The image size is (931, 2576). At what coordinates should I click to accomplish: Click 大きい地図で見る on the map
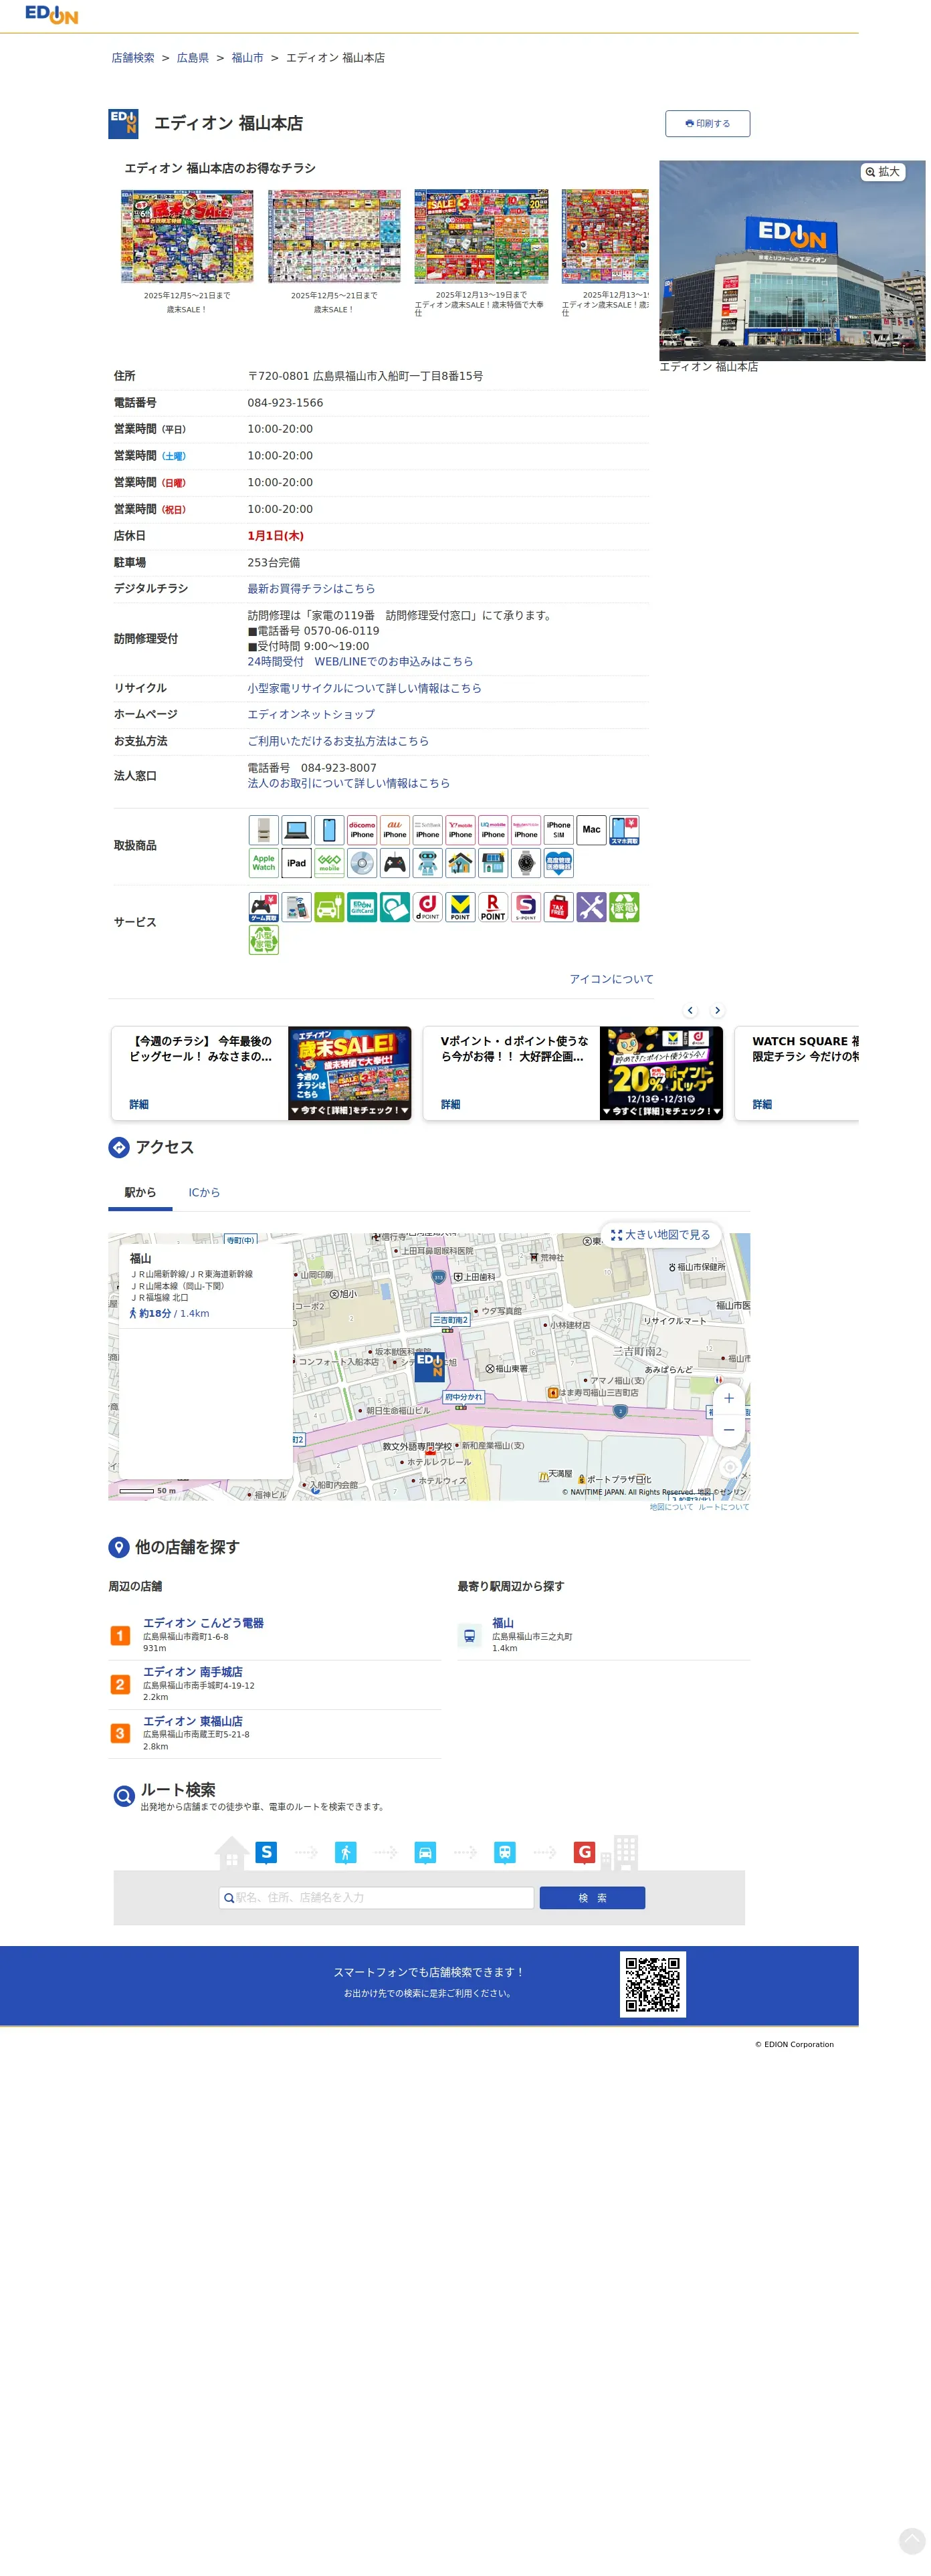coord(661,1235)
